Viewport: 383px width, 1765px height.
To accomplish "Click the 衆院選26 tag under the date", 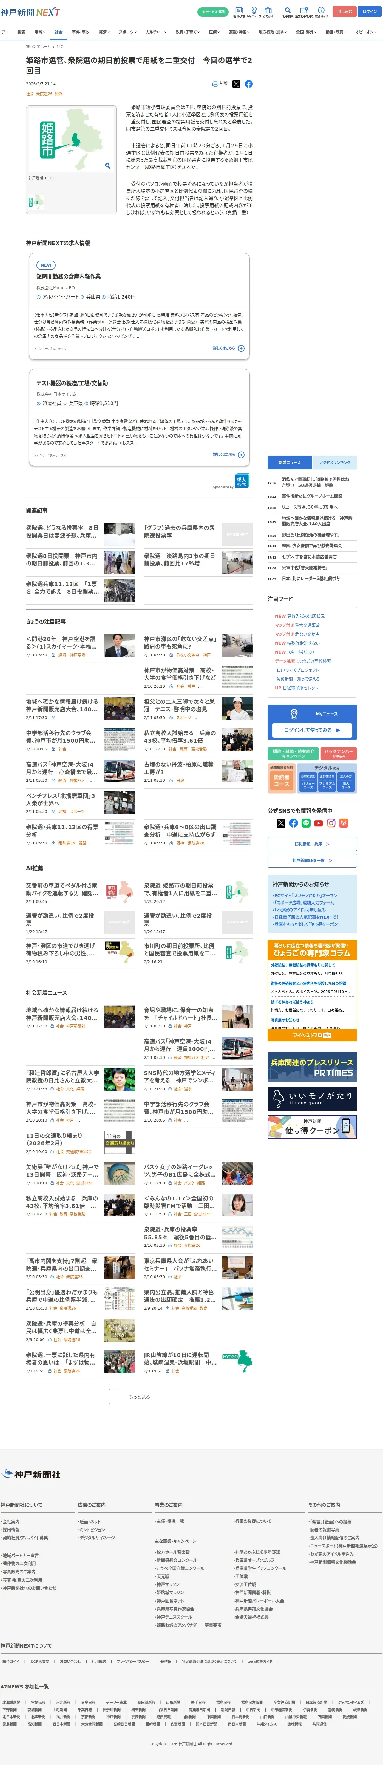I will 44,93.
